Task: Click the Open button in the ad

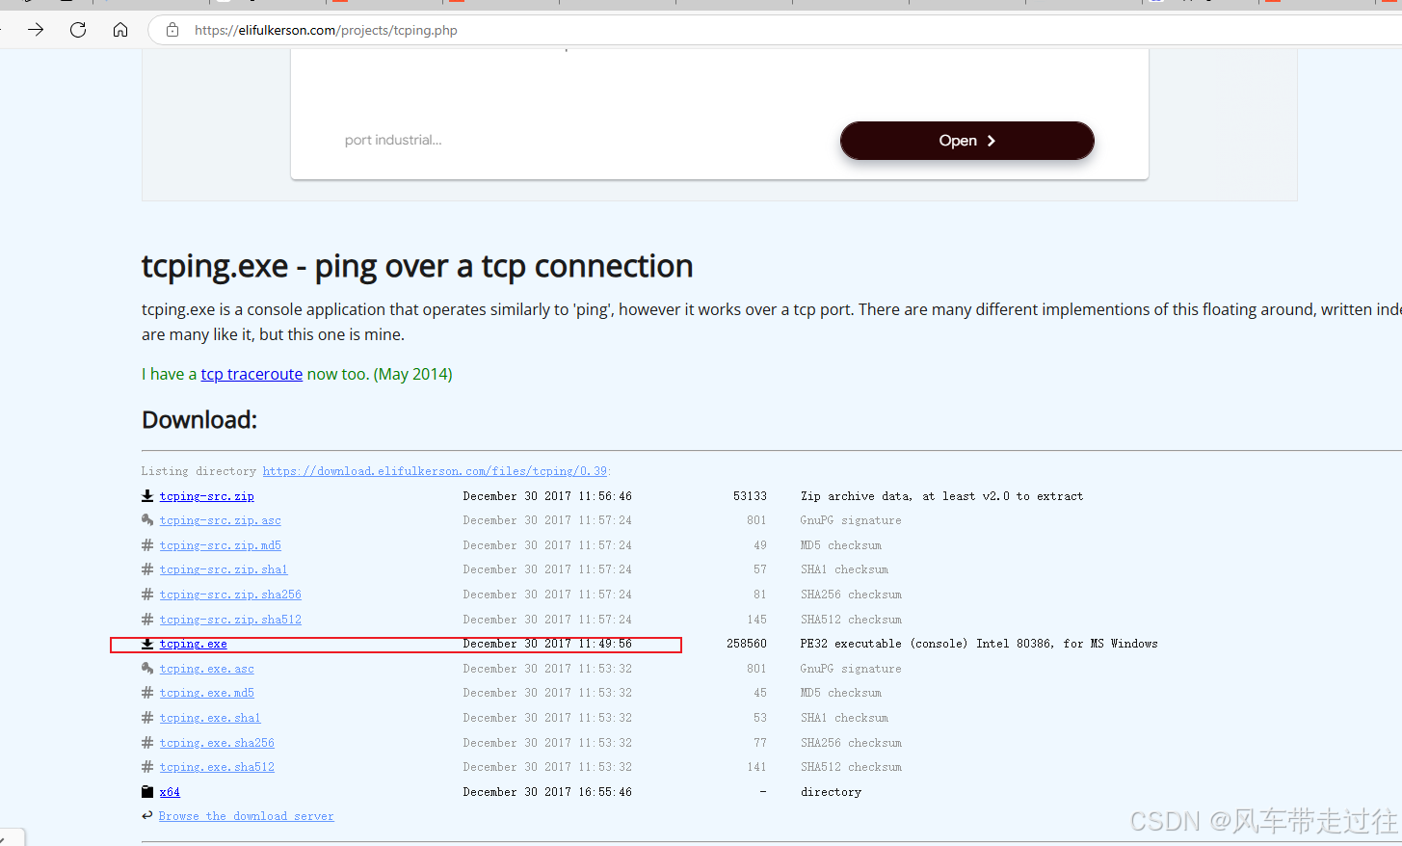Action: coord(966,141)
